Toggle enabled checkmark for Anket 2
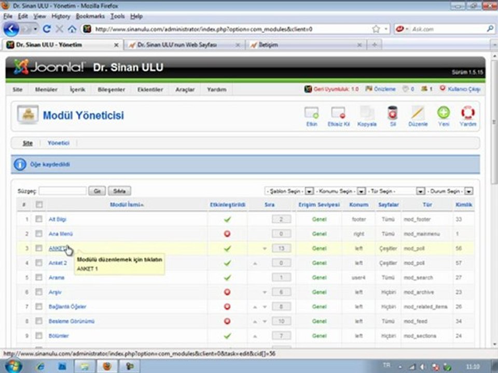 tap(227, 263)
